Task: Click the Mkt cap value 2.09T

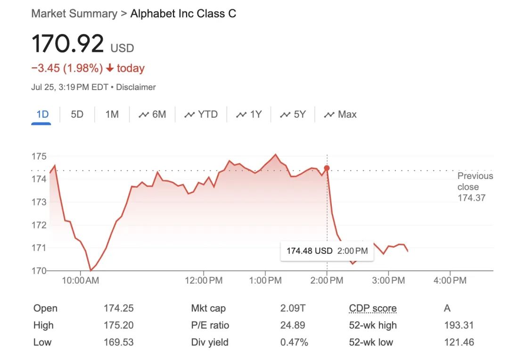Action: [293, 309]
